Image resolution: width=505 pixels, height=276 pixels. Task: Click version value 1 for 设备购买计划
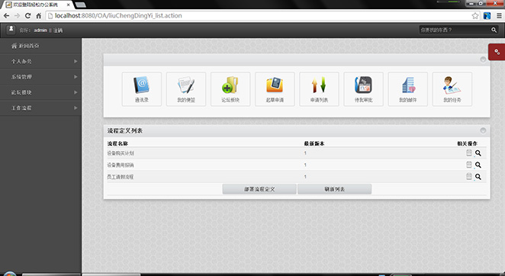click(305, 153)
